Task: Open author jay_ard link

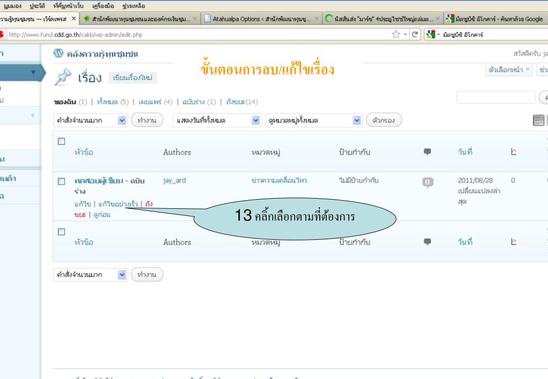Action: click(175, 180)
